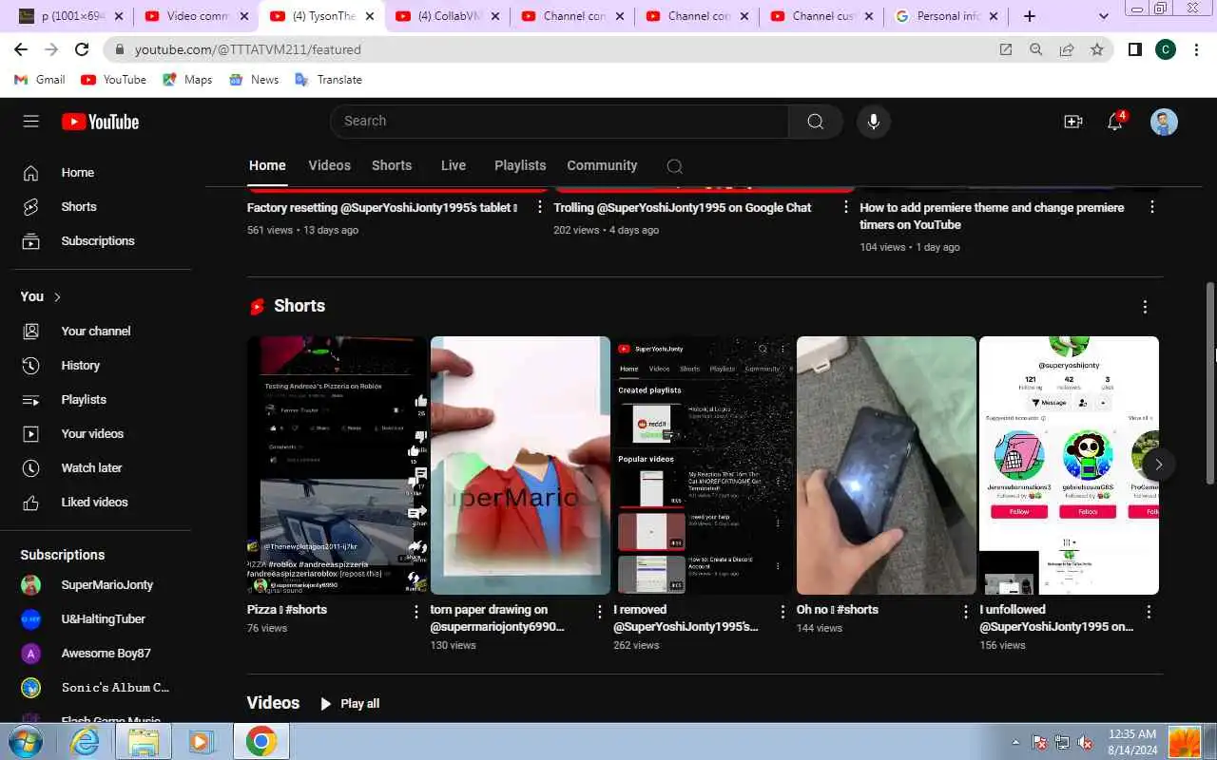Image resolution: width=1217 pixels, height=760 pixels.
Task: Switch to channel Videos tab
Action: point(329,165)
